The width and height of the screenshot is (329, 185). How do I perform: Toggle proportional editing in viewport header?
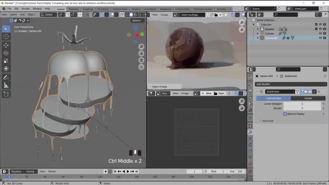click(x=80, y=15)
